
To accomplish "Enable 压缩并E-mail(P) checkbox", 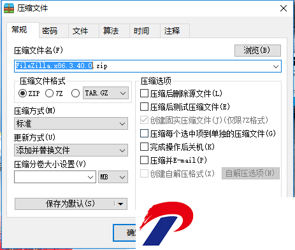I will (144, 160).
